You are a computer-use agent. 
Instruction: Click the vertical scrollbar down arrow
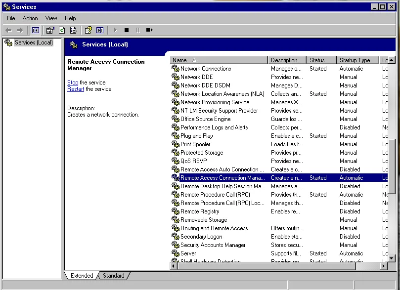(x=391, y=258)
